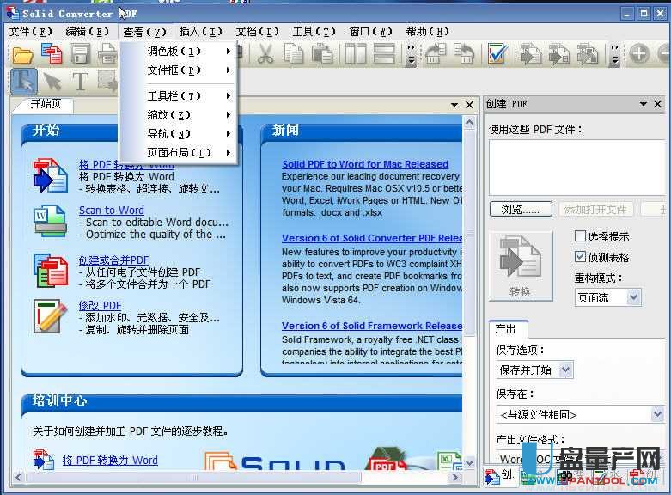
Task: Click the Open folder toolbar icon
Action: 22,55
